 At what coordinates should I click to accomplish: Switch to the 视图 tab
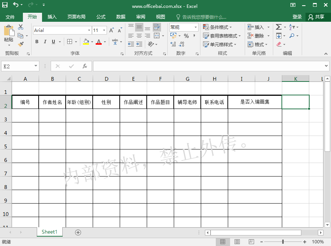pyautogui.click(x=161, y=17)
